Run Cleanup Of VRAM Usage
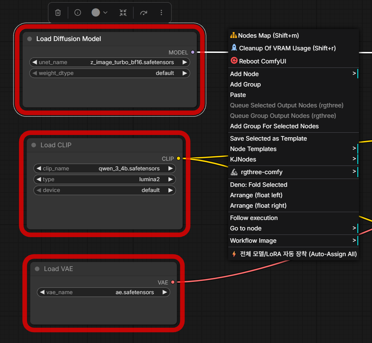The height and width of the screenshot is (343, 372). point(294,48)
